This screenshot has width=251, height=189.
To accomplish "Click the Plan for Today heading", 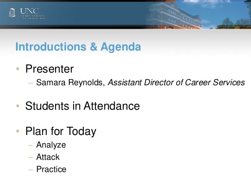I will [61, 131].
